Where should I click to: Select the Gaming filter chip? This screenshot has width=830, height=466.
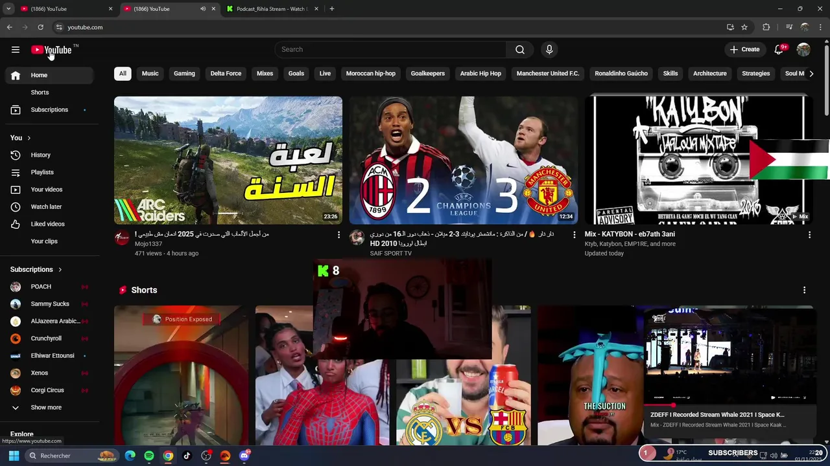coord(184,73)
